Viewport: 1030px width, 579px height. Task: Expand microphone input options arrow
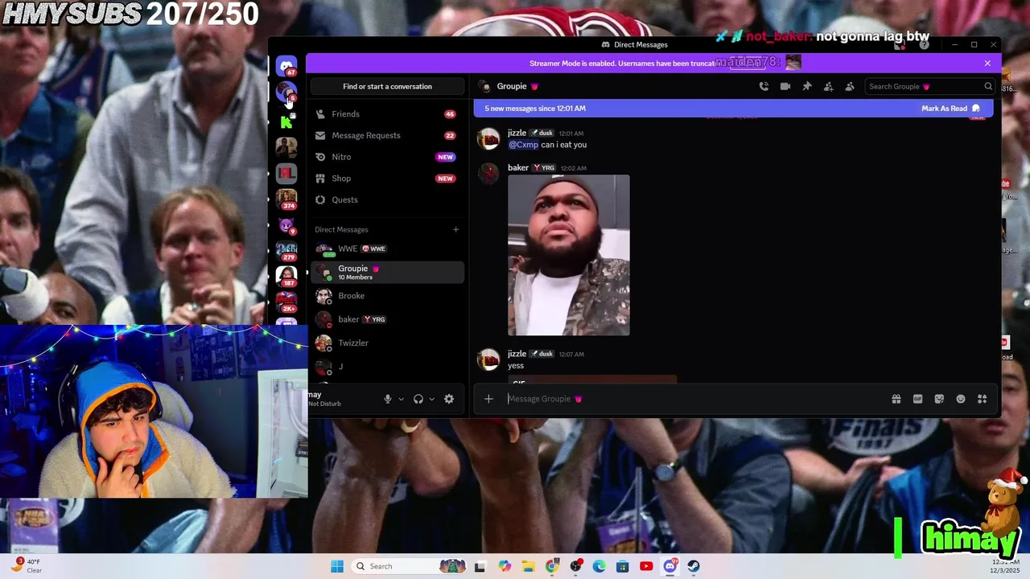(401, 399)
